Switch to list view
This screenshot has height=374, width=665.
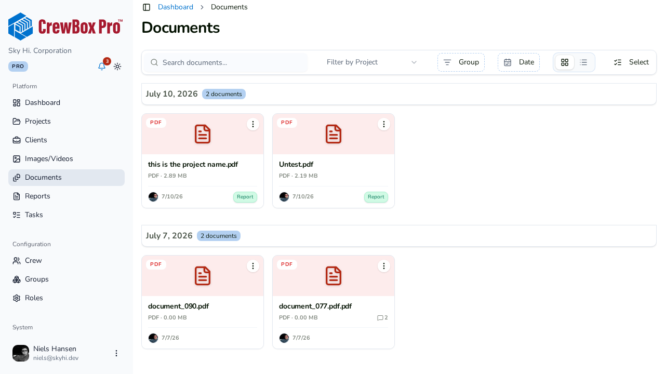[583, 62]
